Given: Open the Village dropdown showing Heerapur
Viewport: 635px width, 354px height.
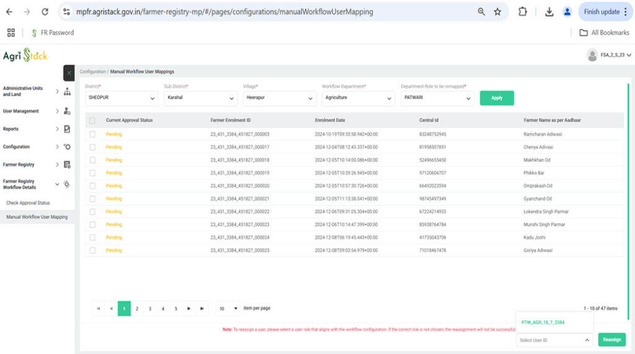Looking at the screenshot, I should (280, 98).
